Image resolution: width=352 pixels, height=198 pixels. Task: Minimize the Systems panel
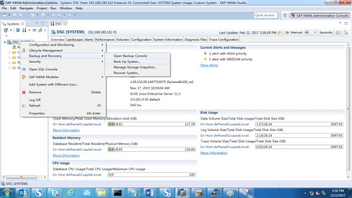37,24
